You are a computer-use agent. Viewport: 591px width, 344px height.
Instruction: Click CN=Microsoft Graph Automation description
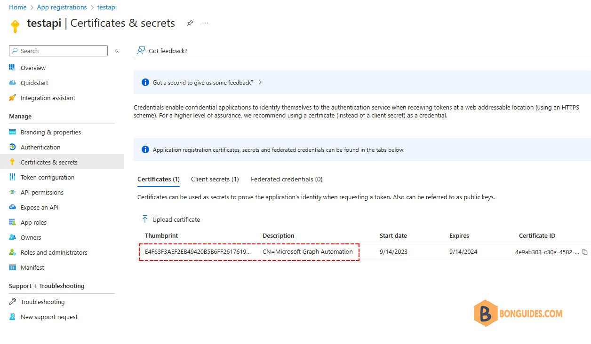[x=308, y=251]
